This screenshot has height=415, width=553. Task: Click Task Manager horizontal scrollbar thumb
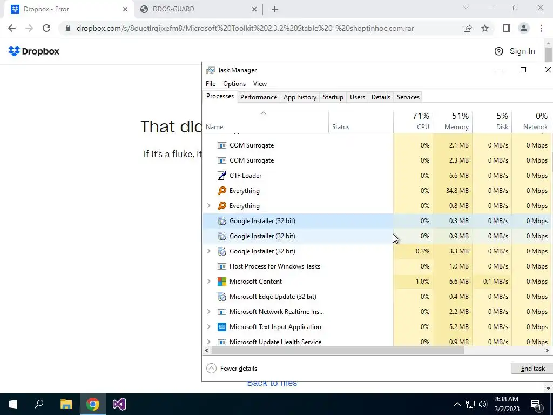(338, 350)
